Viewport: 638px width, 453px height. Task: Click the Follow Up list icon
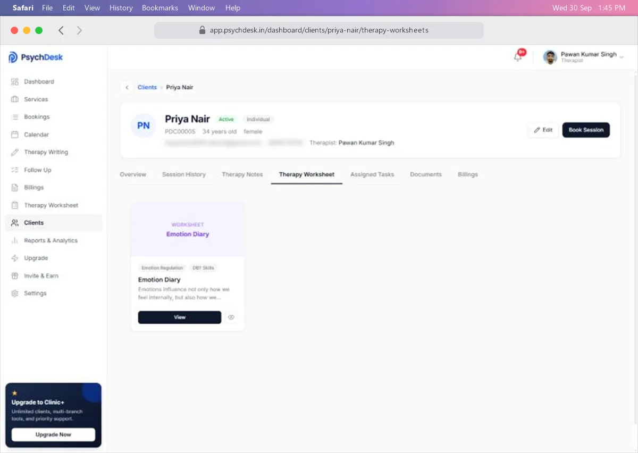15,170
